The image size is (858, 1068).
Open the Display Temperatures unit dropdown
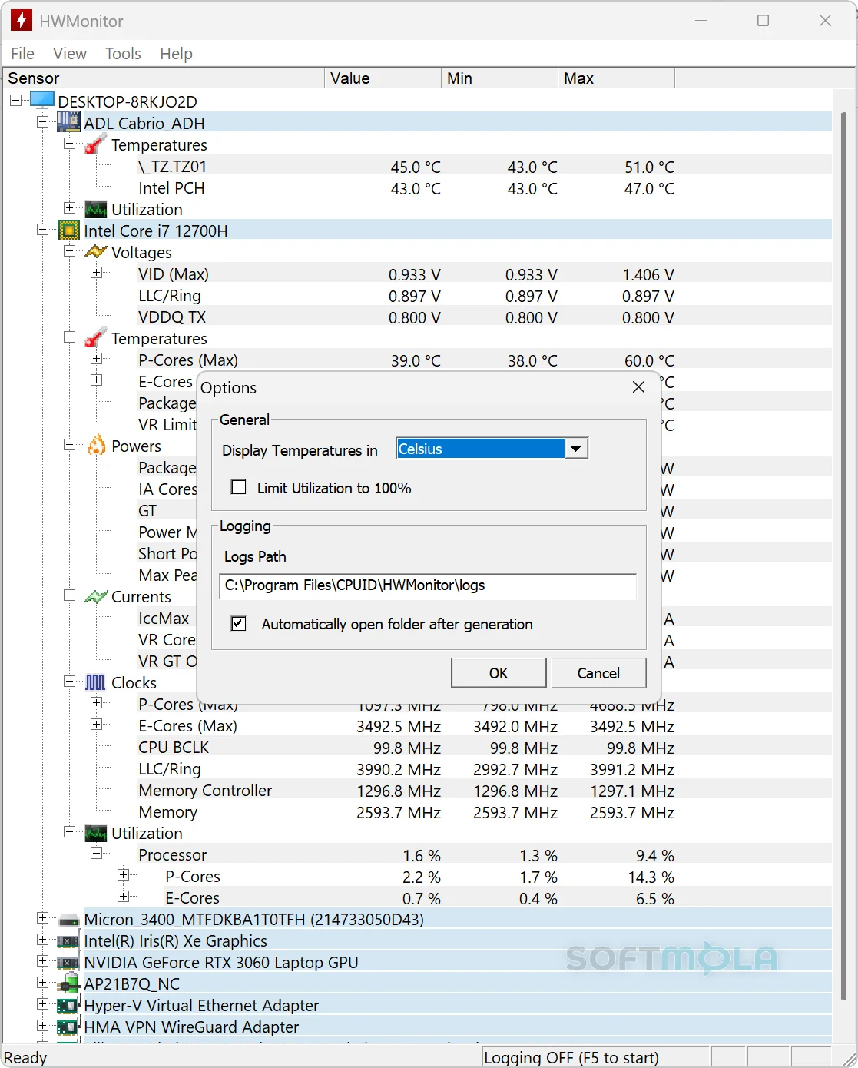coord(576,449)
